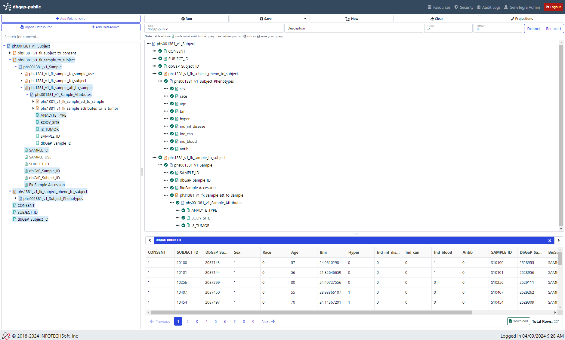
Task: Expand phs1381_v1_fk_subject_to_consent in the tree
Action: (10, 53)
